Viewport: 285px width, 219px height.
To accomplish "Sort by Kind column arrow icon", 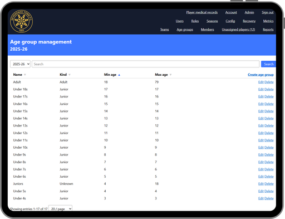I will tap(70, 75).
